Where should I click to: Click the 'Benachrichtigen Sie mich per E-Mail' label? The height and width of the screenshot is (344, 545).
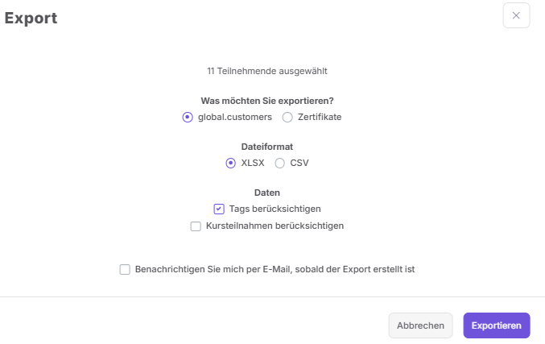[x=275, y=270]
